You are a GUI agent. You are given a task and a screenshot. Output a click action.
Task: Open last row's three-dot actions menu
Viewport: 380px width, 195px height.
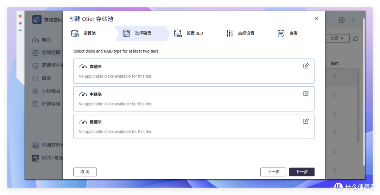[335, 170]
